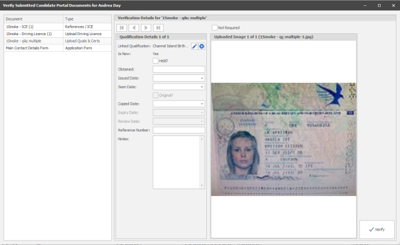
Task: Tick the Held? checkbox
Action: pos(155,61)
